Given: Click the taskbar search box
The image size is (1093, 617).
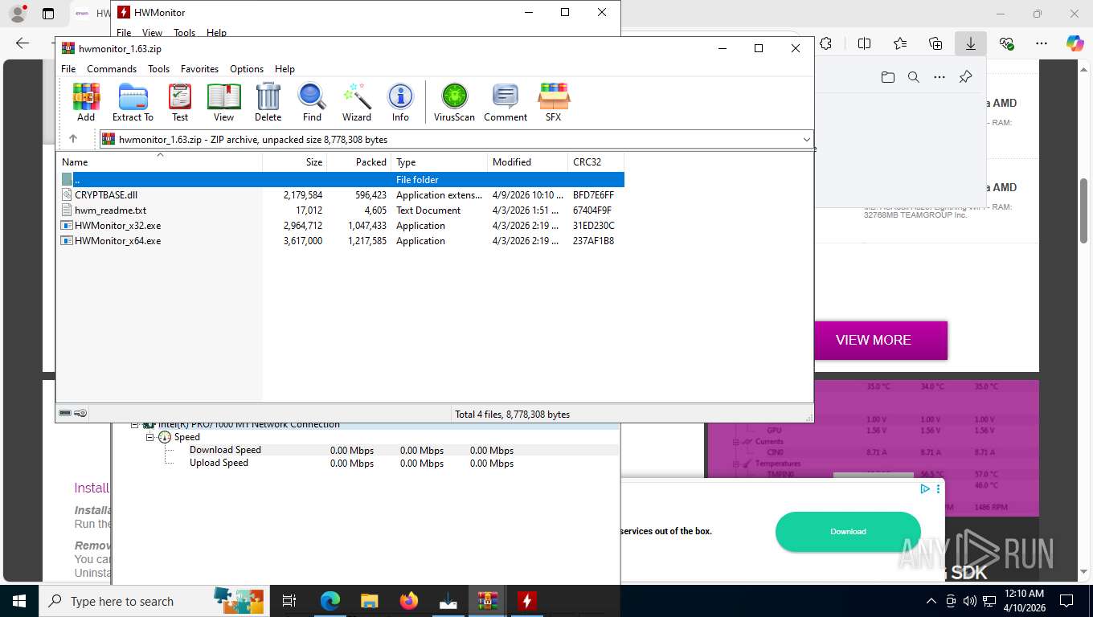Looking at the screenshot, I should click(x=153, y=601).
